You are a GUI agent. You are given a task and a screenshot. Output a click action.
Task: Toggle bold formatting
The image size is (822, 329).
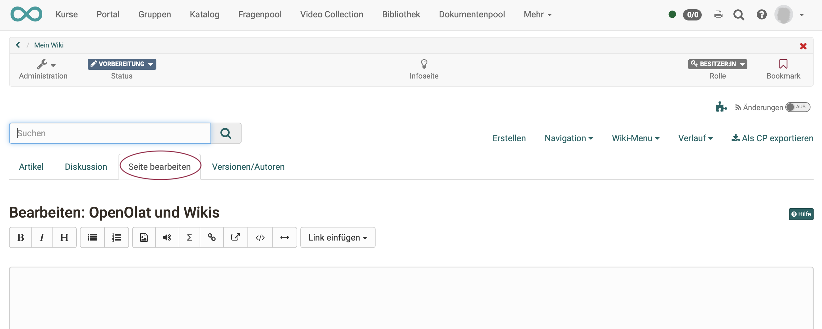20,237
